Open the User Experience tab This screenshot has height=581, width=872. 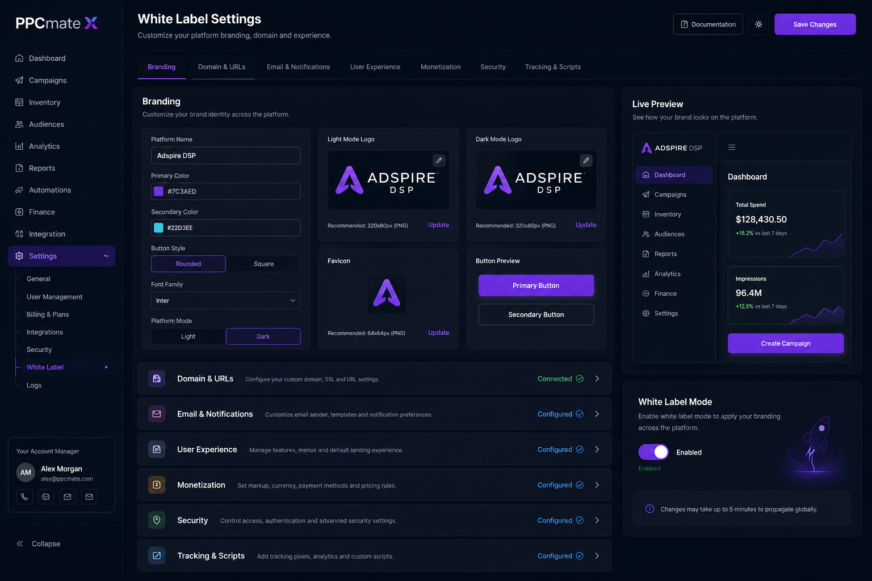(375, 67)
